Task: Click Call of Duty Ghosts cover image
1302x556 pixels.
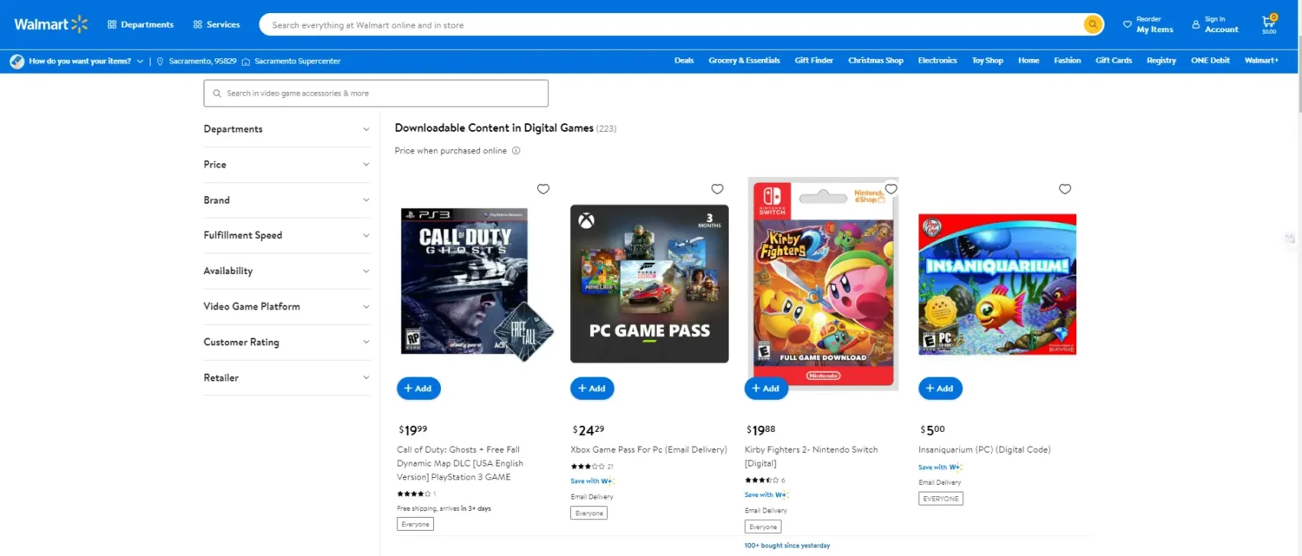Action: [477, 284]
